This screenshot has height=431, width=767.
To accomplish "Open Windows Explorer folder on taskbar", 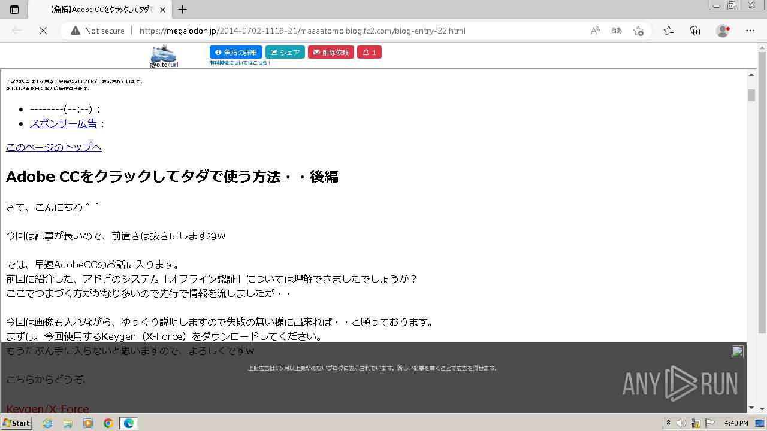I will [68, 423].
